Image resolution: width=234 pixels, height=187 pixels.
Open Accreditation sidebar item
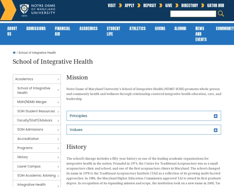click(37, 139)
